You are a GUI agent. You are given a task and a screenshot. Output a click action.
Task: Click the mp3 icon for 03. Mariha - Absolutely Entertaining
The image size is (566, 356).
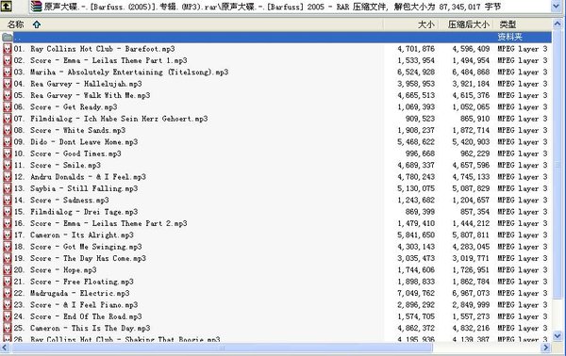point(8,73)
